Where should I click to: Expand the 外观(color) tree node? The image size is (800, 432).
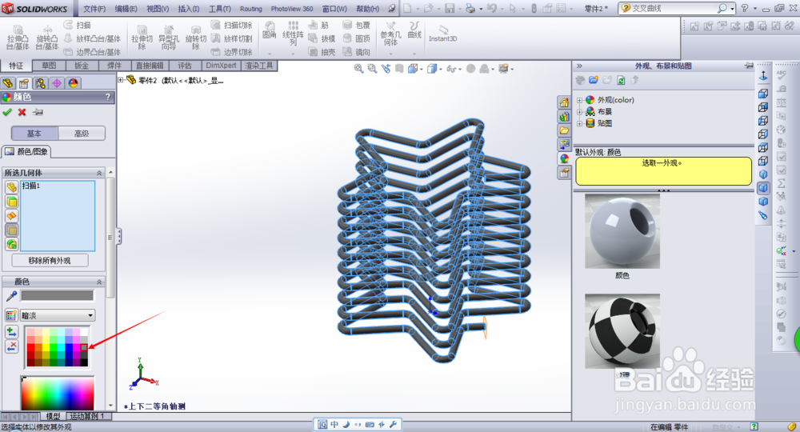point(579,100)
